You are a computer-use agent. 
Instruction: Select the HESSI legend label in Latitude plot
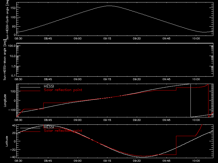pos(49,127)
